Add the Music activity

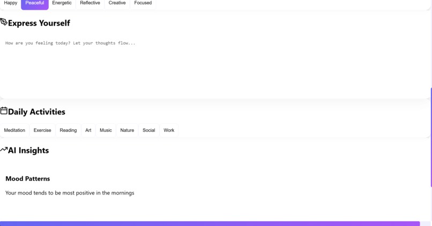click(x=106, y=130)
